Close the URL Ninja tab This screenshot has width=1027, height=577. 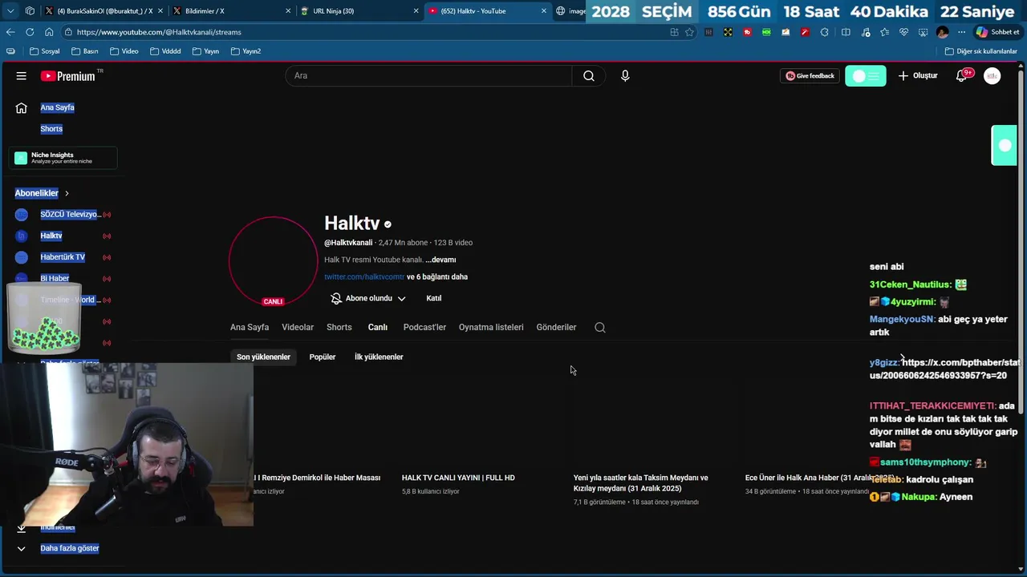416,11
